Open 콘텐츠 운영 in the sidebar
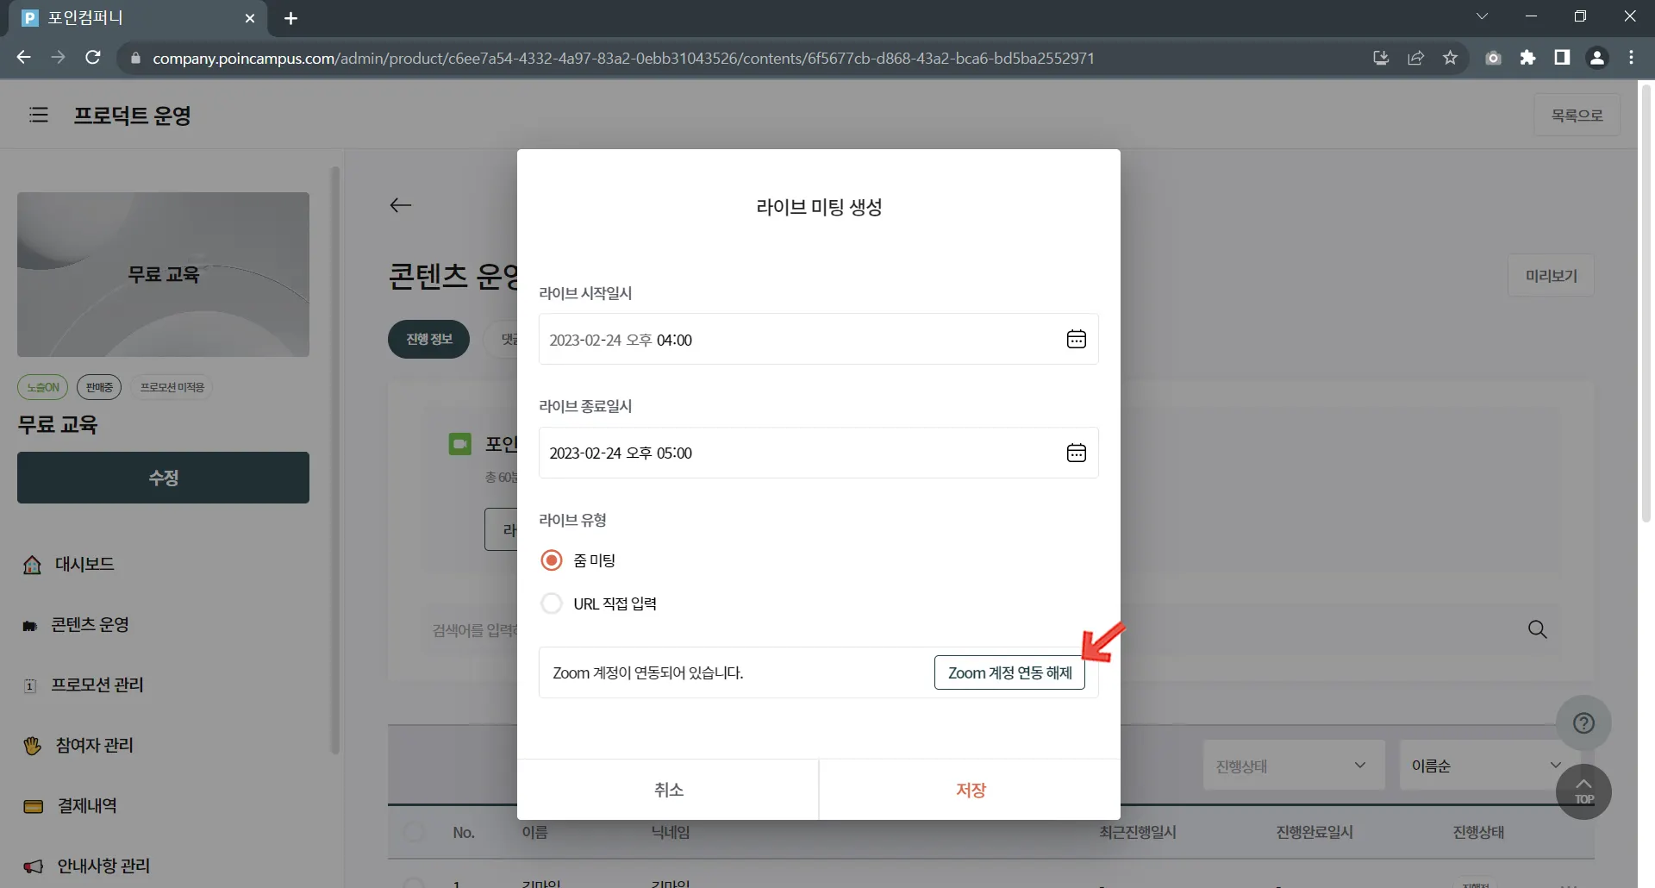The height and width of the screenshot is (888, 1655). point(76,624)
